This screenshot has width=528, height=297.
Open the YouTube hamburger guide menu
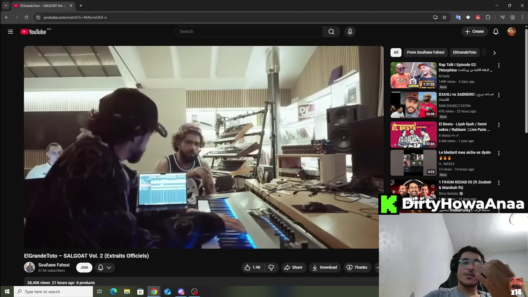tap(10, 32)
